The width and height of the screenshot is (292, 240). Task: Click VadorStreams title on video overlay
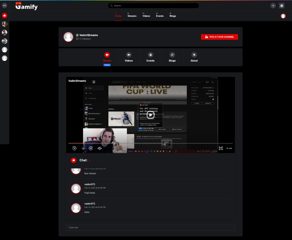(x=77, y=81)
